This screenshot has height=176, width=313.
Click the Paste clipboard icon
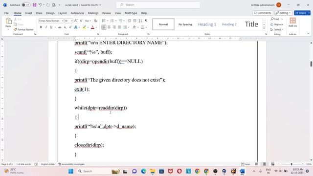coord(8,21)
